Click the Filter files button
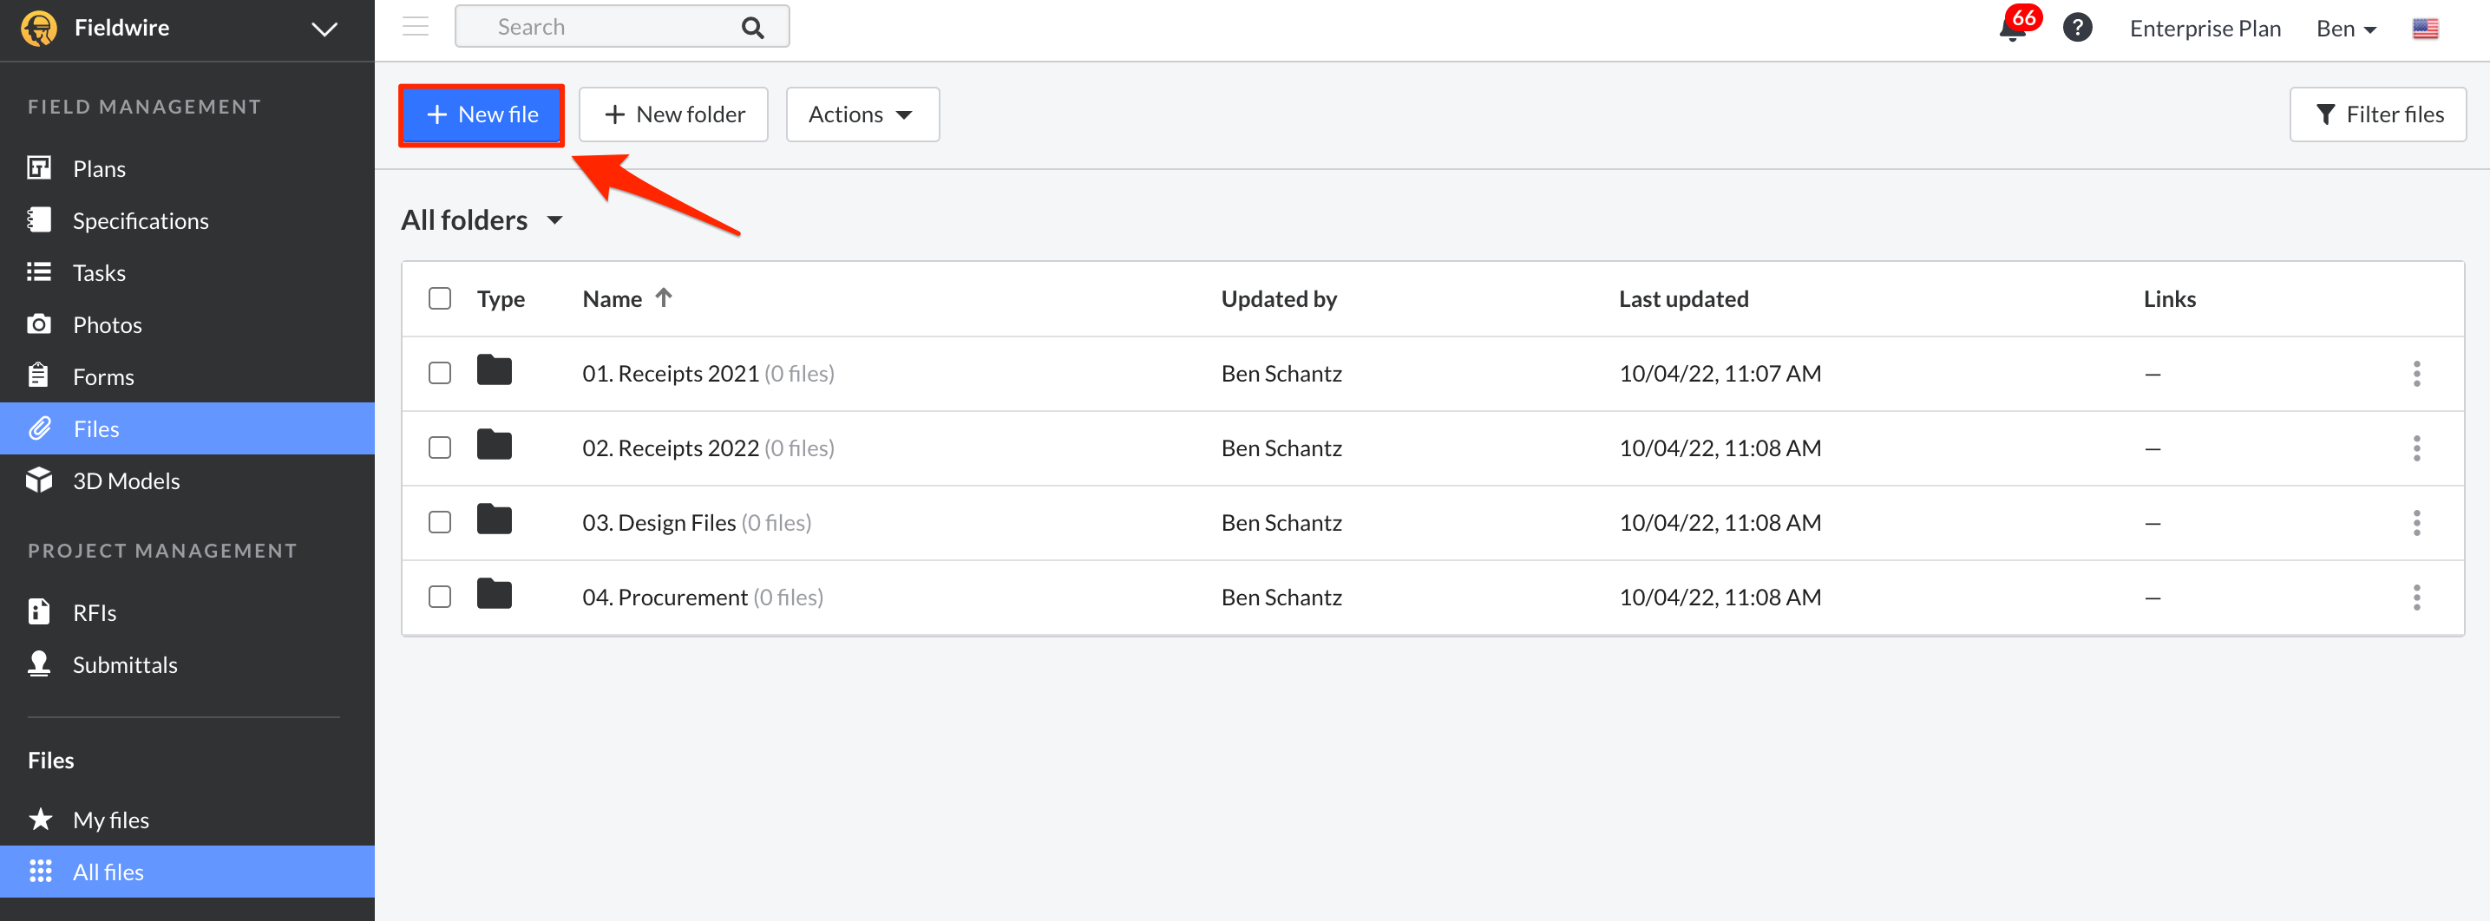Screen dimensions: 2490x921 coord(2377,115)
